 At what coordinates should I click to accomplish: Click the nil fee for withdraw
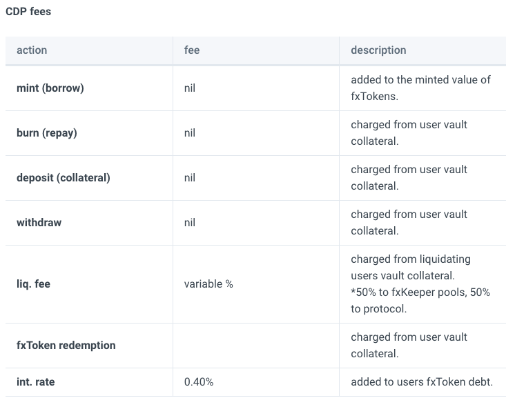tap(190, 223)
